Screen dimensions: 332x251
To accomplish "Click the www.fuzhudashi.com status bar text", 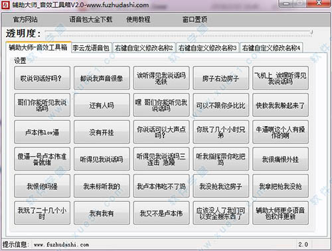I will [x=61, y=244].
